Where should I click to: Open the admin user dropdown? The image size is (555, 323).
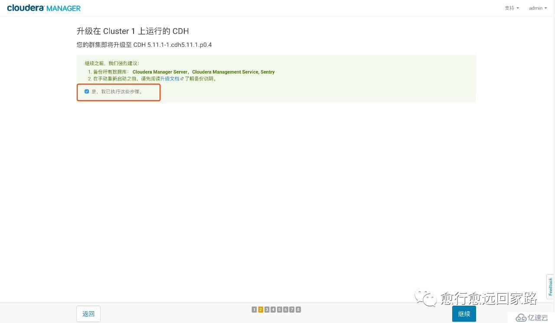click(x=538, y=8)
